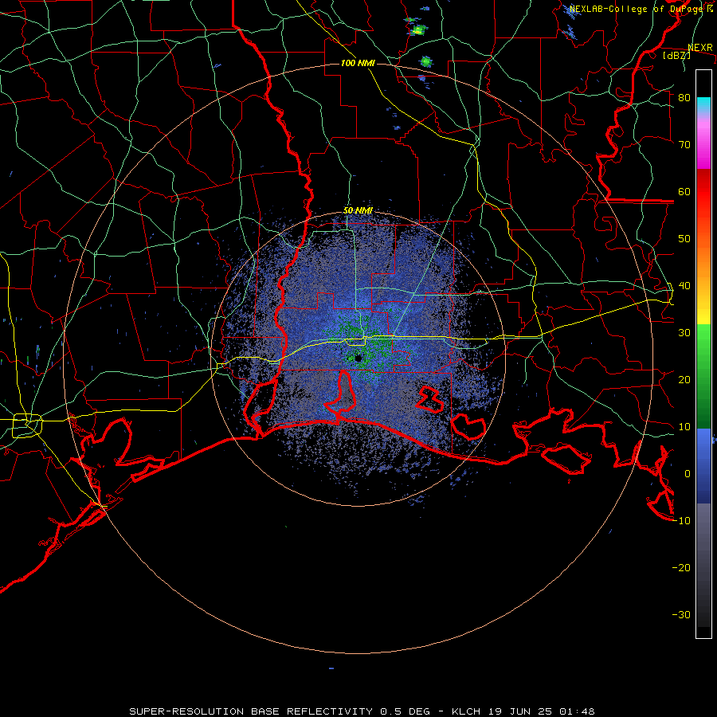Click the 80 dBZ scale label
This screenshot has height=717, width=717.
pos(684,97)
